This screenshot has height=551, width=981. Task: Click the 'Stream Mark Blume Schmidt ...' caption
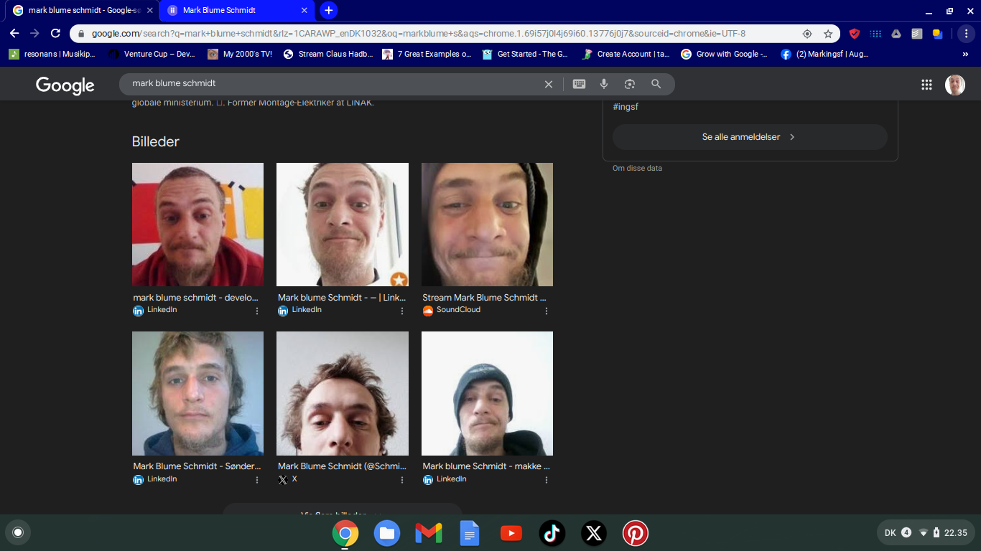point(485,298)
